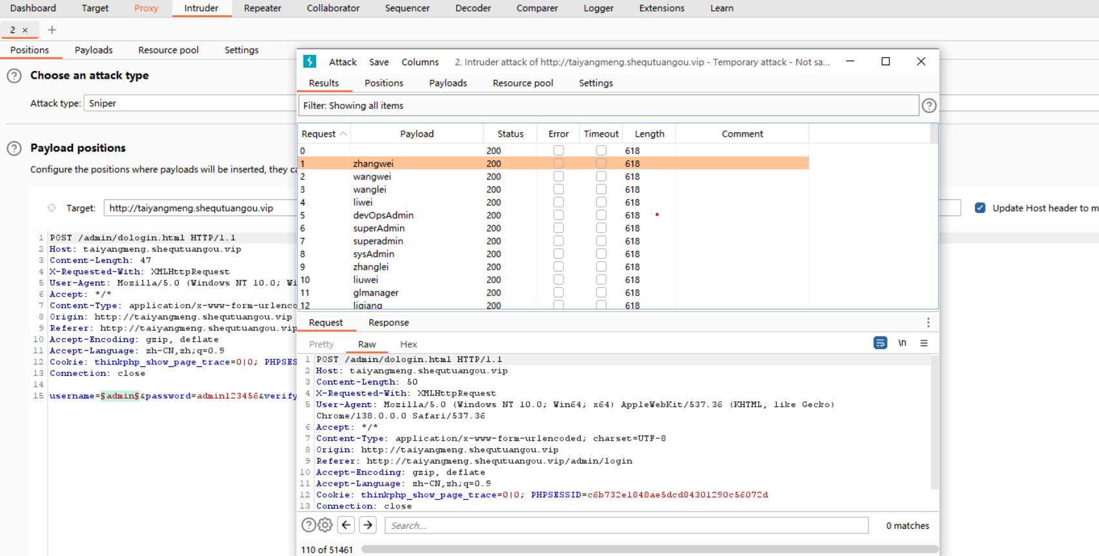Go to previous search match arrow
Viewport: 1099px width, 556px height.
[x=346, y=525]
